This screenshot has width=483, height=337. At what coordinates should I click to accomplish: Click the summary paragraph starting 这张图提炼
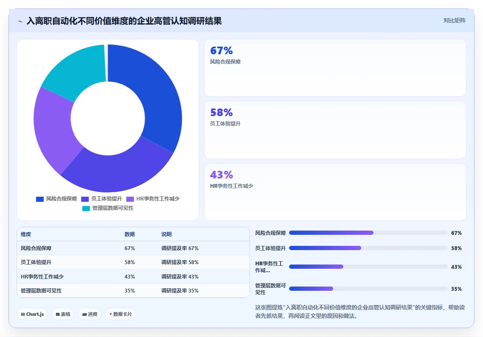pos(360,312)
